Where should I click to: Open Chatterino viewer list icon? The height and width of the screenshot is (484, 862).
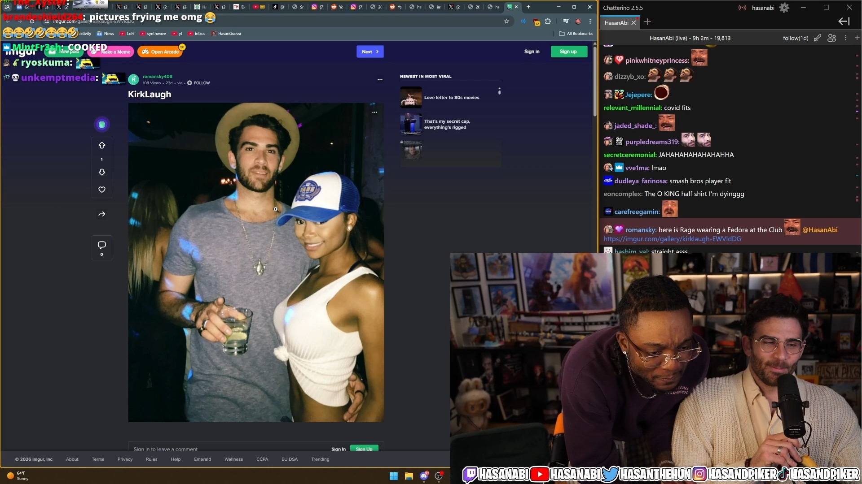pos(831,38)
